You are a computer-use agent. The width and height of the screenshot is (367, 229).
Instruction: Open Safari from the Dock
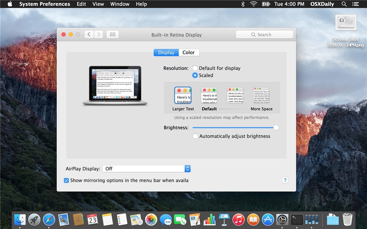point(49,219)
